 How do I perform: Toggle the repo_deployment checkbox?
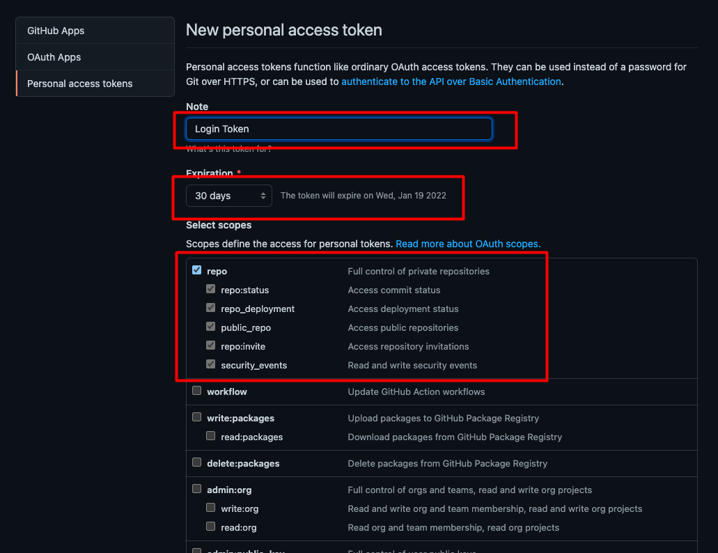(x=210, y=308)
